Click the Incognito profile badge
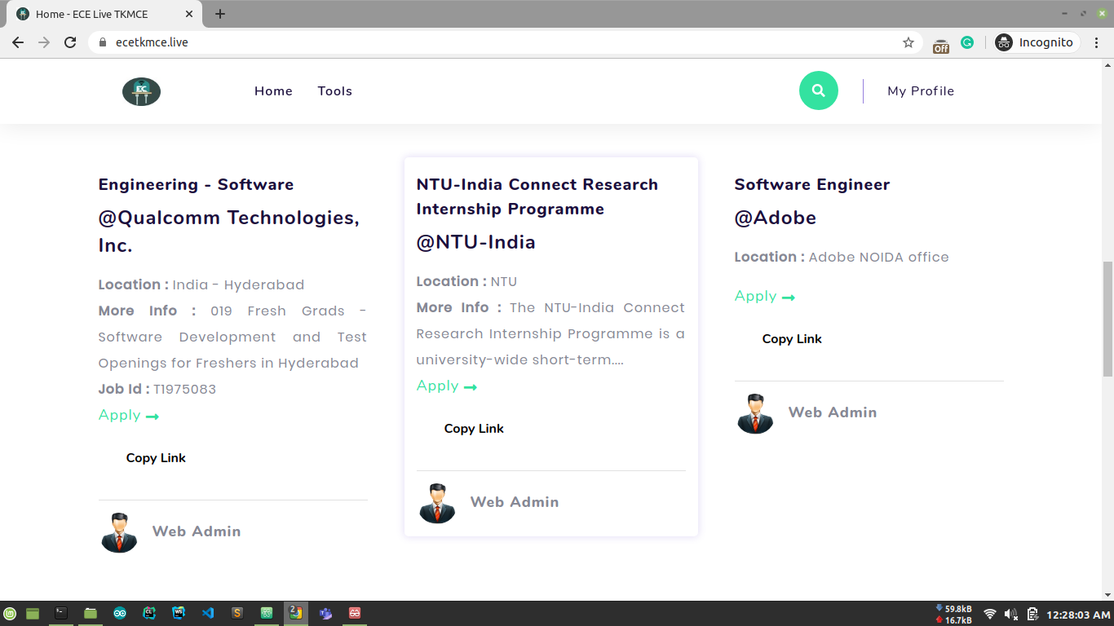The image size is (1114, 626). pyautogui.click(x=1037, y=42)
